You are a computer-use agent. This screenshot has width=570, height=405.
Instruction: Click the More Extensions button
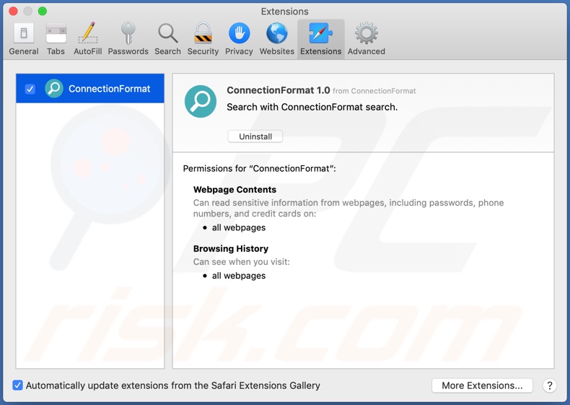pyautogui.click(x=482, y=386)
